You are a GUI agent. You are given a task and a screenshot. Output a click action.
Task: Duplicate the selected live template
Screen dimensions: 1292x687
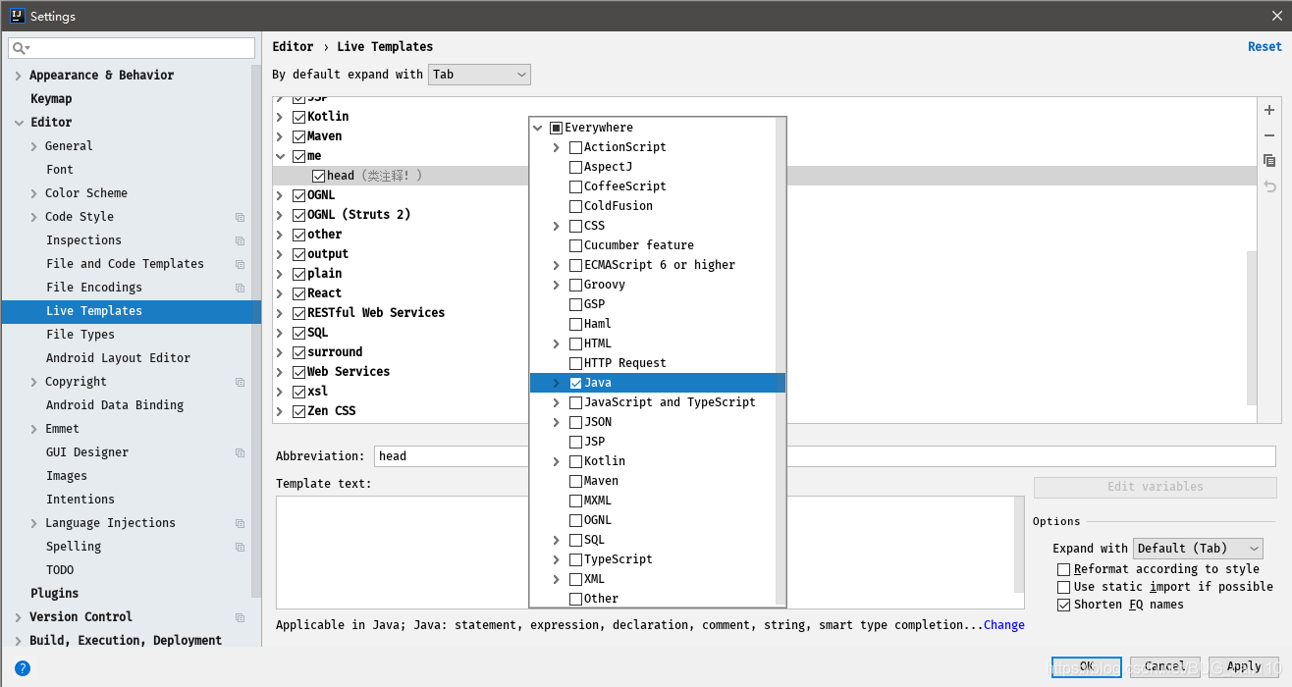pos(1268,160)
